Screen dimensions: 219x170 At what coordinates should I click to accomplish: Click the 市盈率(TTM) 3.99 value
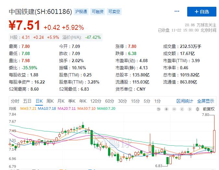pos(196,61)
